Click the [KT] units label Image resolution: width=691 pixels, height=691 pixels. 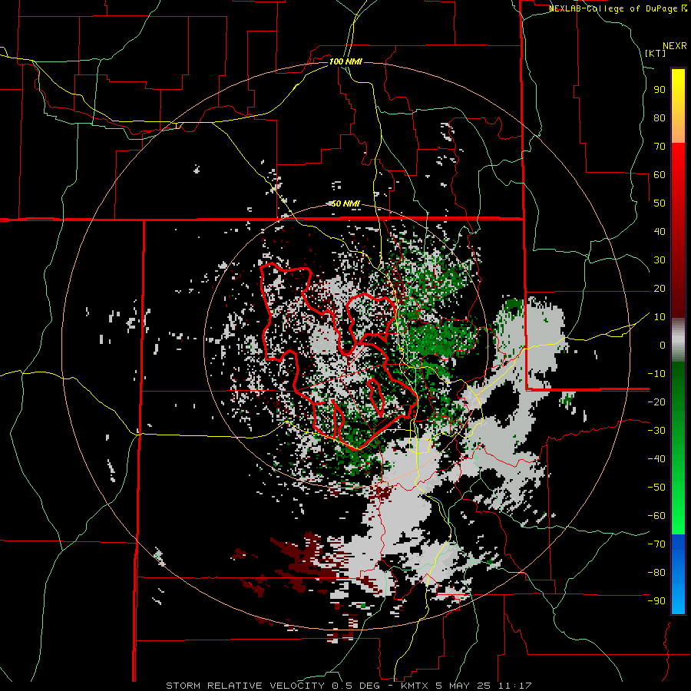656,53
